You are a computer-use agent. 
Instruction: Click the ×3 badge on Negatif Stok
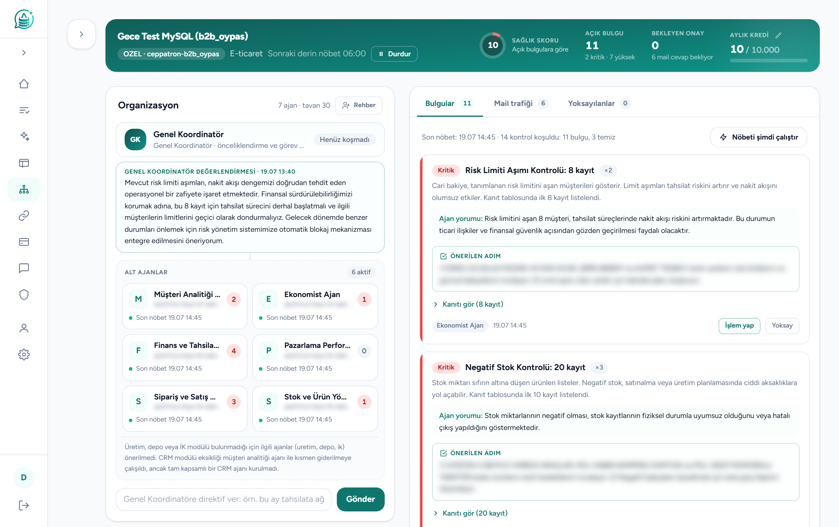(x=599, y=368)
